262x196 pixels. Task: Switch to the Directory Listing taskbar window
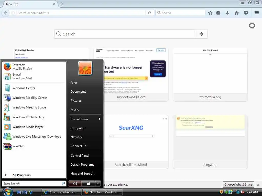coord(61,192)
